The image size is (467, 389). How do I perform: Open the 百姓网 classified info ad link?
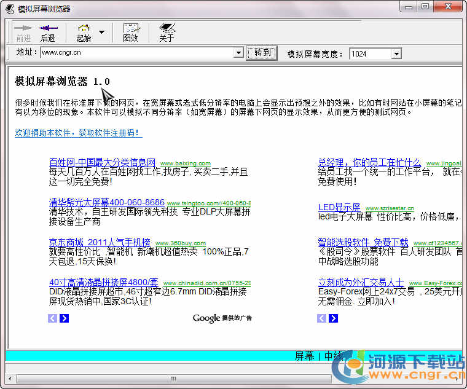point(102,162)
